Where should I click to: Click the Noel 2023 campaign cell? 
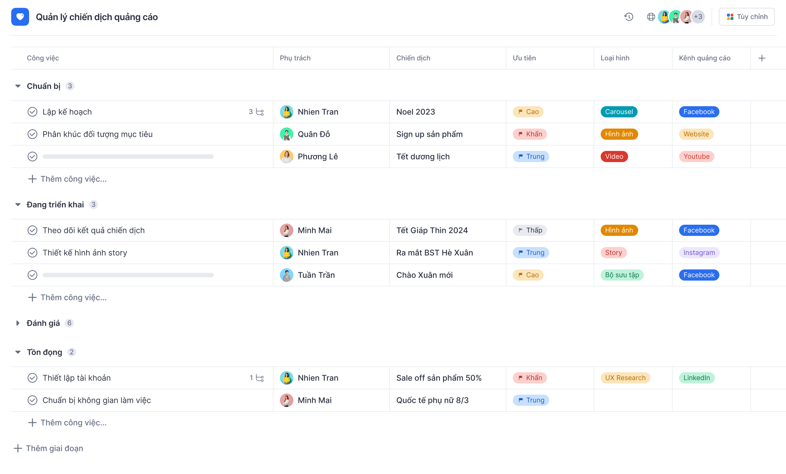coord(416,112)
